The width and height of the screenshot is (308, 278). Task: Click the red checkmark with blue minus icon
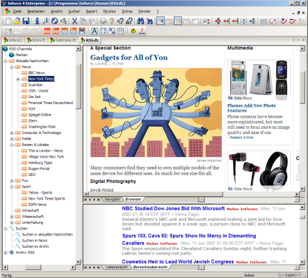point(292,21)
